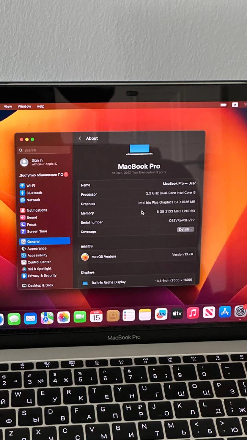The image size is (247, 440).
Task: Open the View menu in menu bar
Action: 8,107
